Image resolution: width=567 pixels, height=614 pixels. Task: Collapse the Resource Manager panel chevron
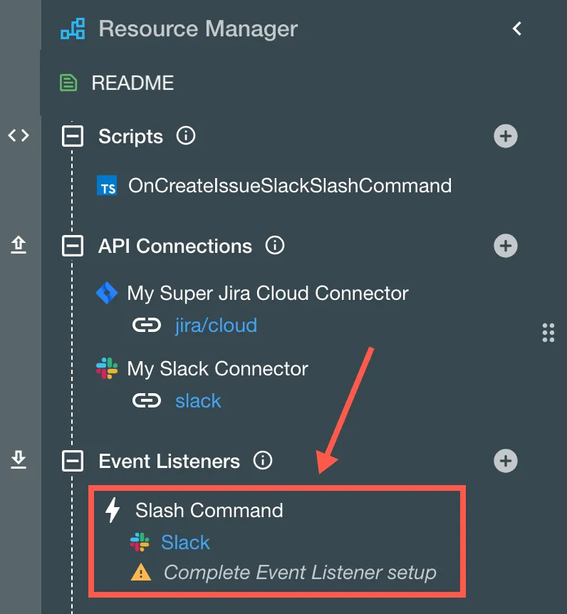(x=517, y=28)
